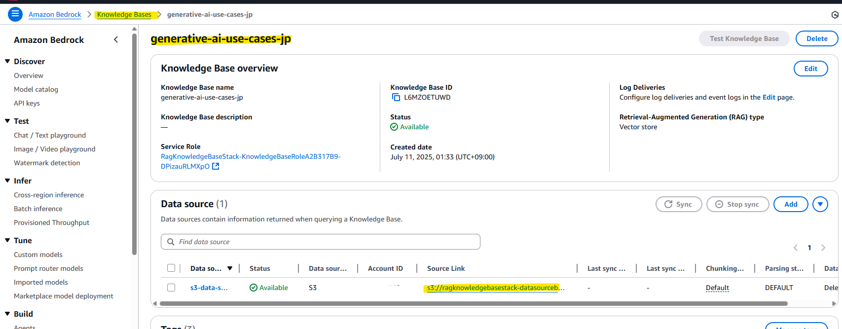This screenshot has width=842, height=329.
Task: Click the Sync button
Action: [x=679, y=204]
